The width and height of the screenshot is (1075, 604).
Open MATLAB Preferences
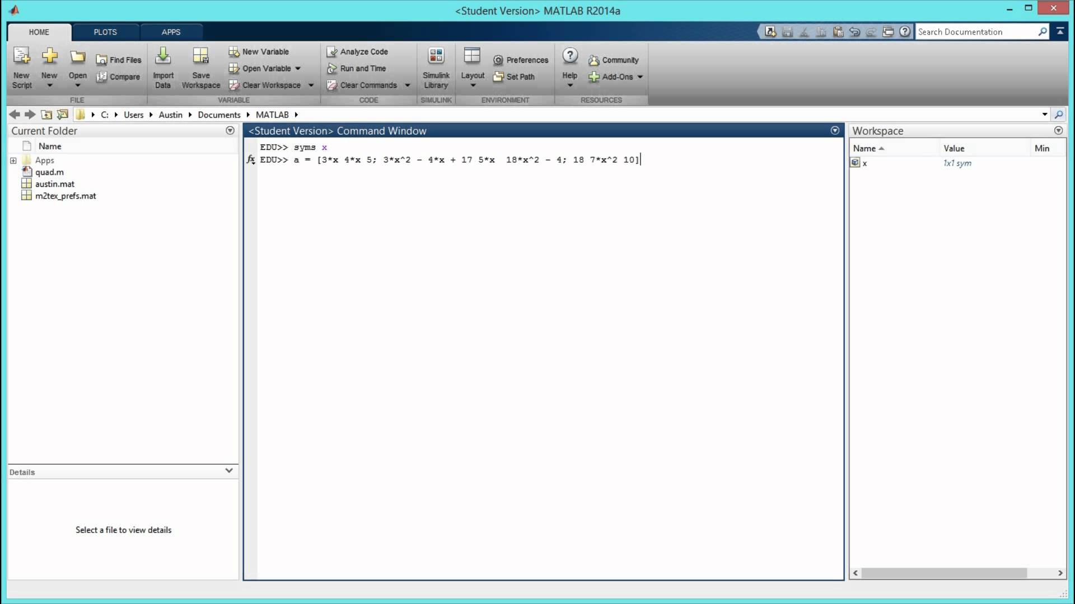coord(521,60)
